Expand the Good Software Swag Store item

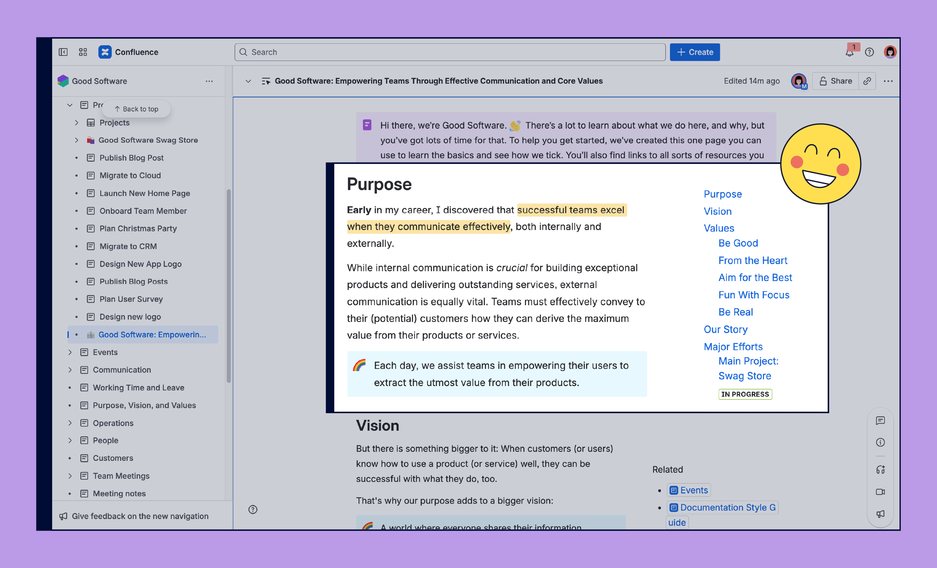77,140
